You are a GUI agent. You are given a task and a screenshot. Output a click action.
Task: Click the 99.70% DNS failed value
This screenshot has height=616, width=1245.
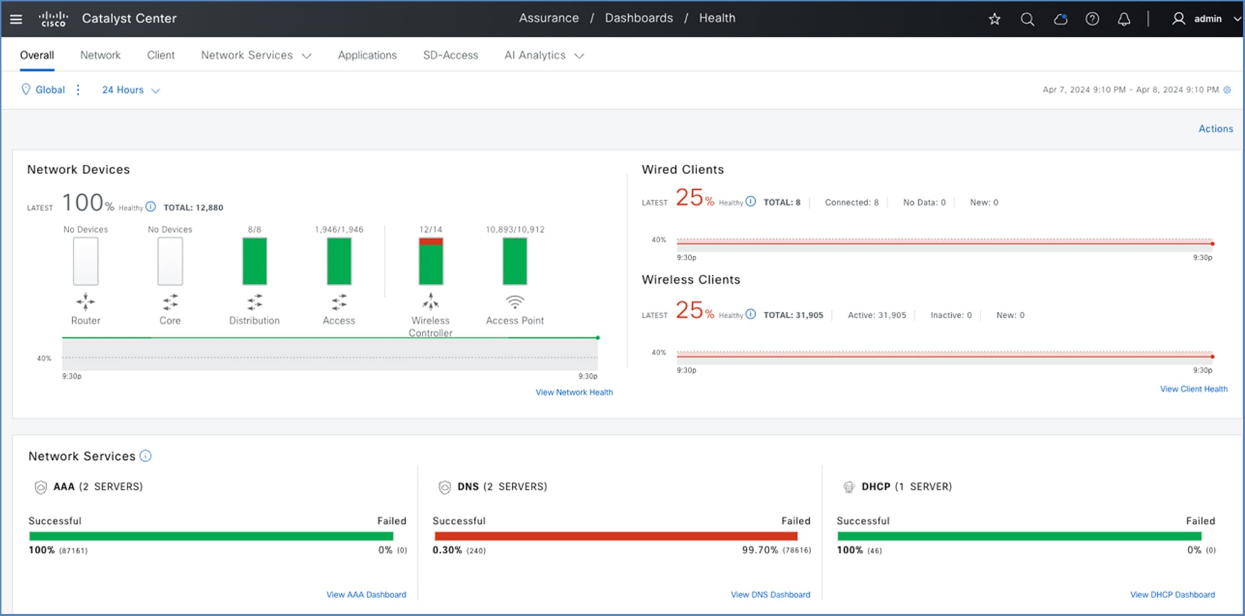point(760,550)
